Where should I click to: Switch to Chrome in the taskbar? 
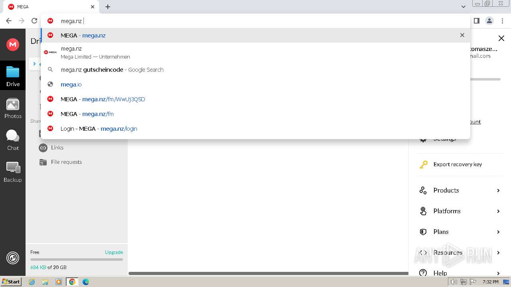(x=72, y=282)
